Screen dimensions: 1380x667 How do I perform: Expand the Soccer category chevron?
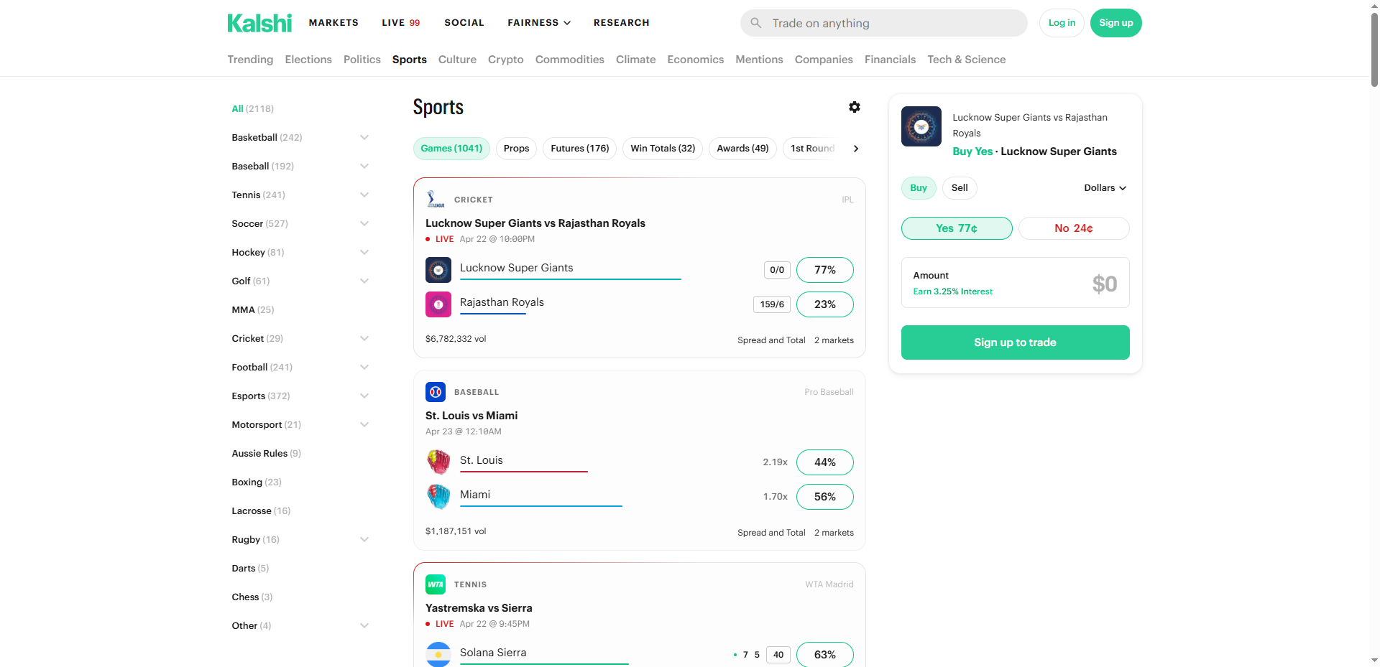coord(364,223)
